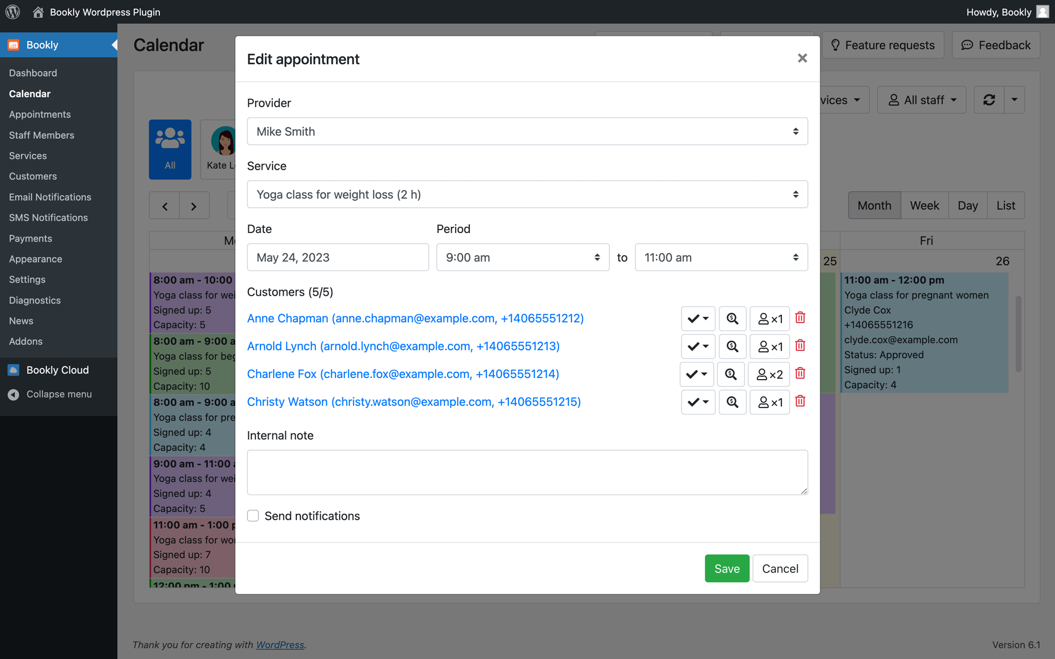Click the green Save button
This screenshot has width=1055, height=659.
tap(727, 568)
